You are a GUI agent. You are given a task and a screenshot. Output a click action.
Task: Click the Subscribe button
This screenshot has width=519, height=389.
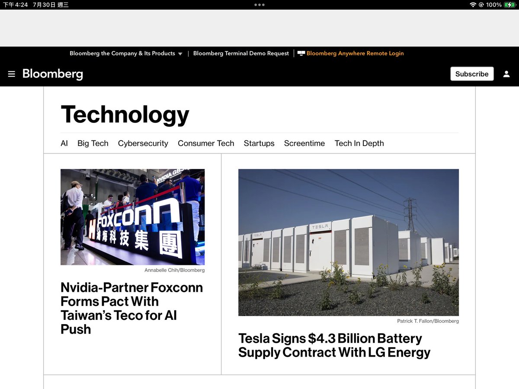coord(472,74)
